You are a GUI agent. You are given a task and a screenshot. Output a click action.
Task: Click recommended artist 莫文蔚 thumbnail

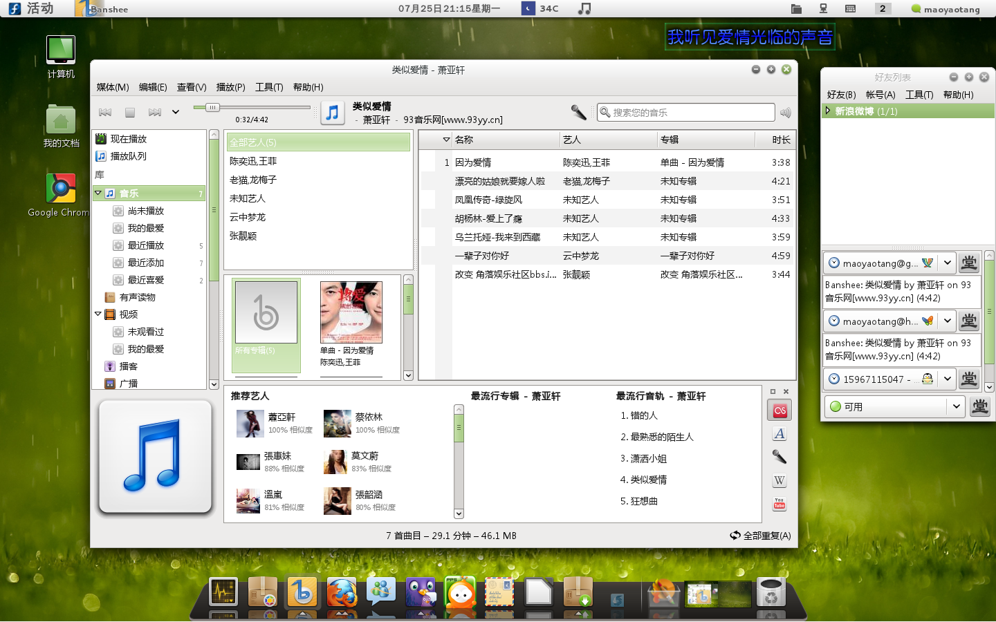click(x=335, y=462)
